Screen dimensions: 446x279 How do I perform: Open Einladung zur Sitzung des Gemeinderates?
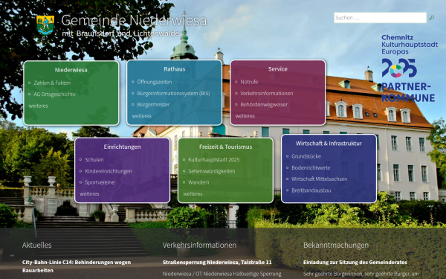[355, 262]
